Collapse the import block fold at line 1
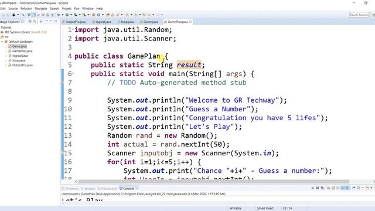 73,29
